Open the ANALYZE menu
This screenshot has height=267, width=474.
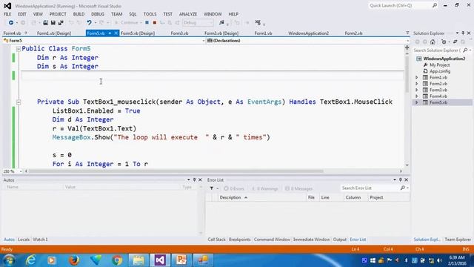click(188, 14)
